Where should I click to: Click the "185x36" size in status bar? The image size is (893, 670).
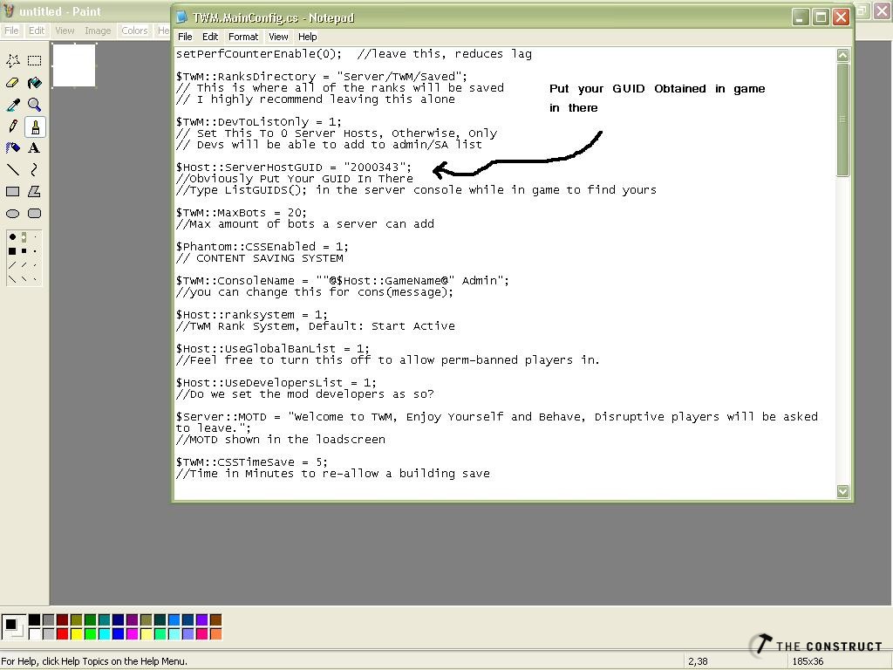(x=808, y=661)
